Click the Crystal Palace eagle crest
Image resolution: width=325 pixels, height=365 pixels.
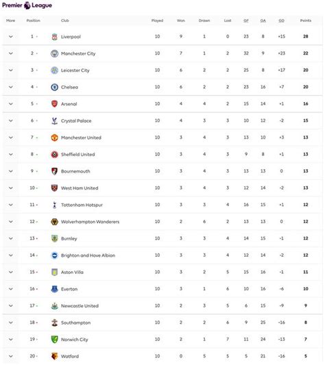coord(54,121)
